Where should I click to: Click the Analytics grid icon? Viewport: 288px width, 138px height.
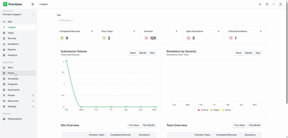[x=4, y=55]
